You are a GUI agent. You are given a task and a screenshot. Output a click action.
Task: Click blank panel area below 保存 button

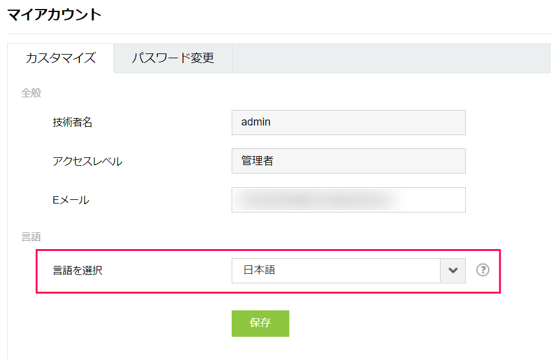tap(260, 348)
